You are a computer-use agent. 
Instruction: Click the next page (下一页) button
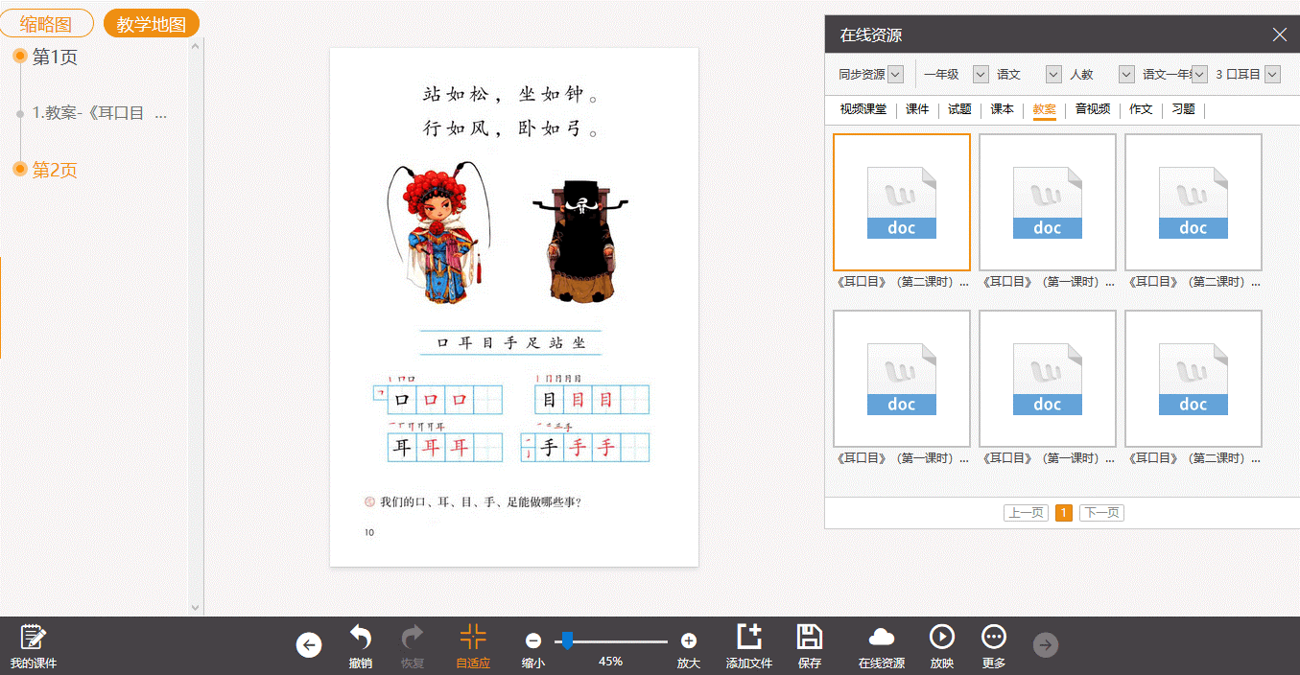click(1100, 513)
